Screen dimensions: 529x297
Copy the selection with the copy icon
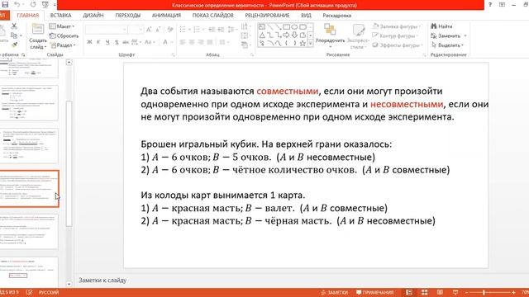14,35
